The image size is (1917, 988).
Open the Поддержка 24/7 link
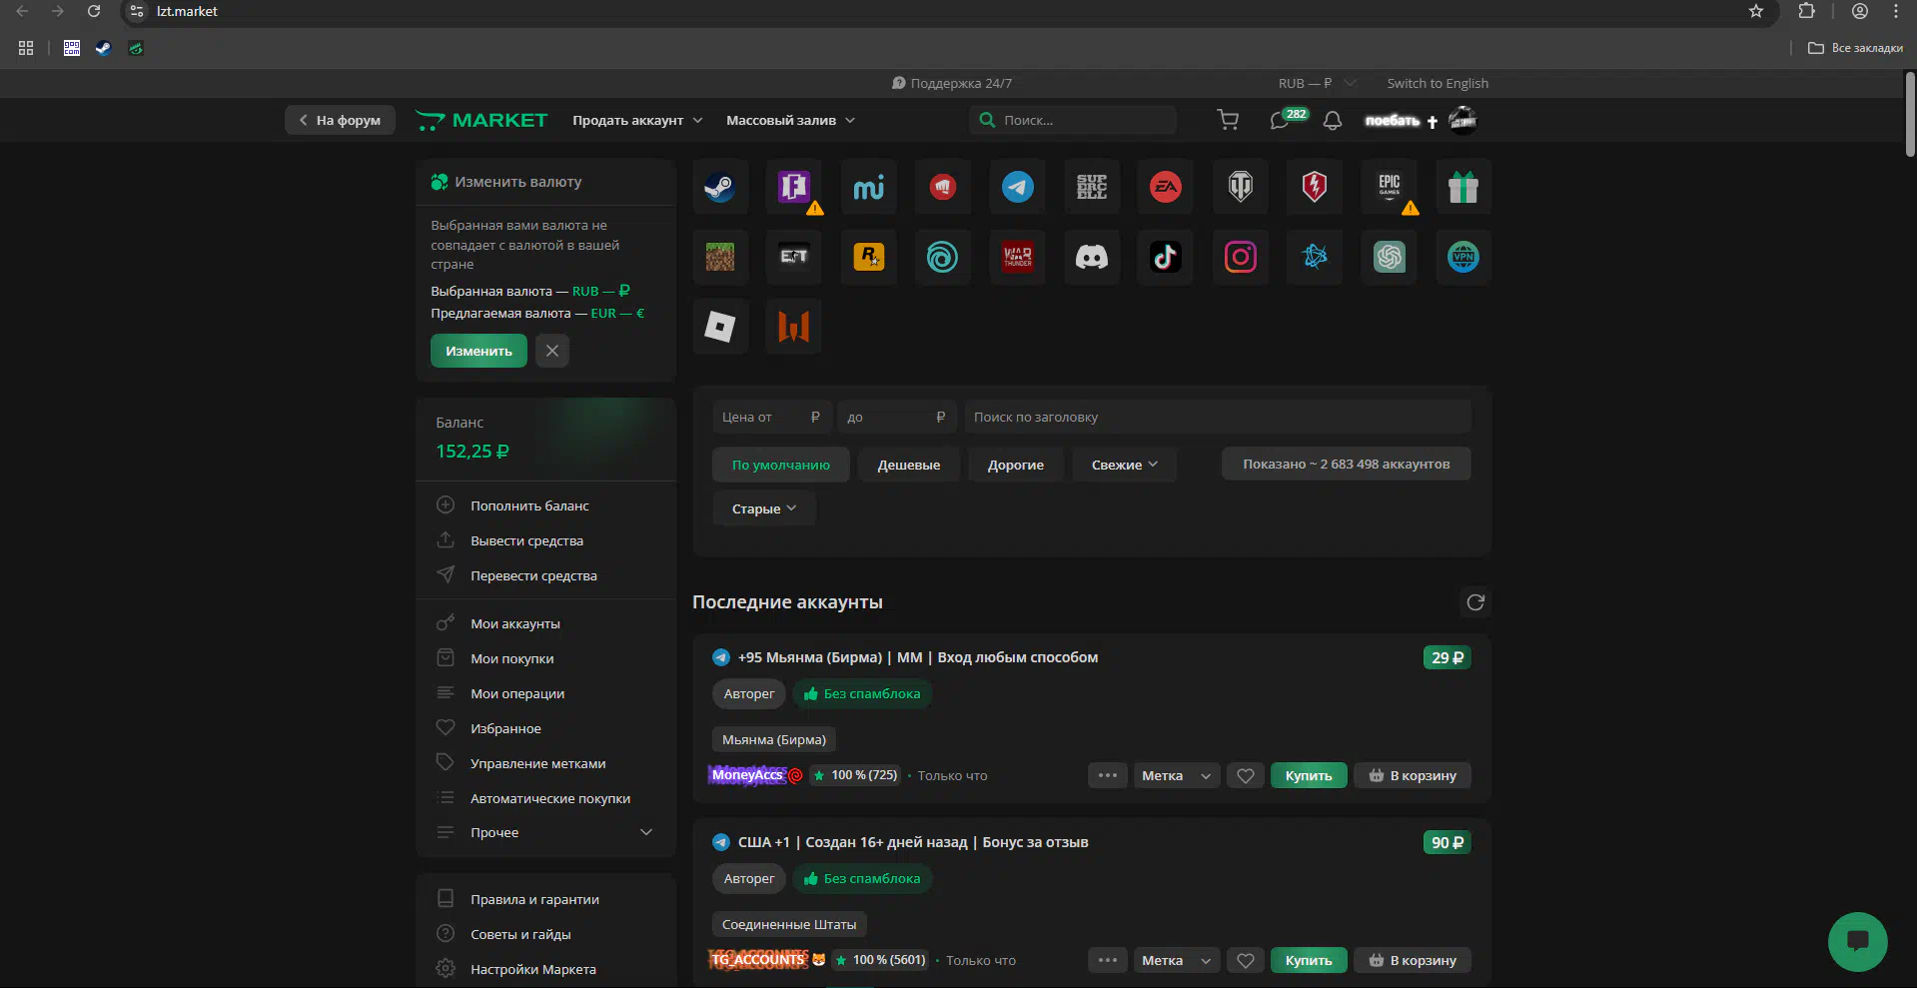[952, 83]
